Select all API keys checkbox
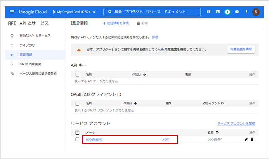This screenshot has width=269, height=159. pos(77,74)
